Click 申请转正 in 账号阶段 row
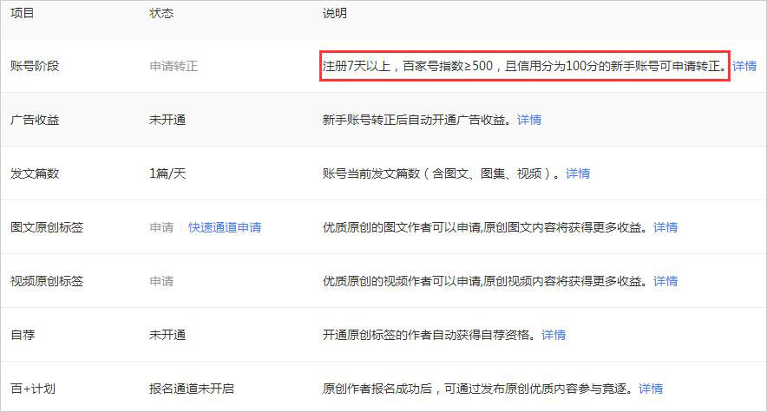Viewport: 767px width, 412px height. (x=174, y=66)
